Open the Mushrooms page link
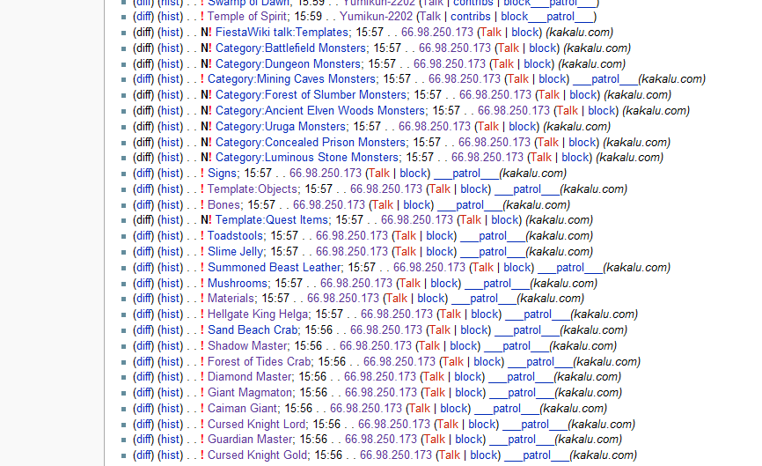Viewport: 762px width, 466px height. tap(238, 284)
